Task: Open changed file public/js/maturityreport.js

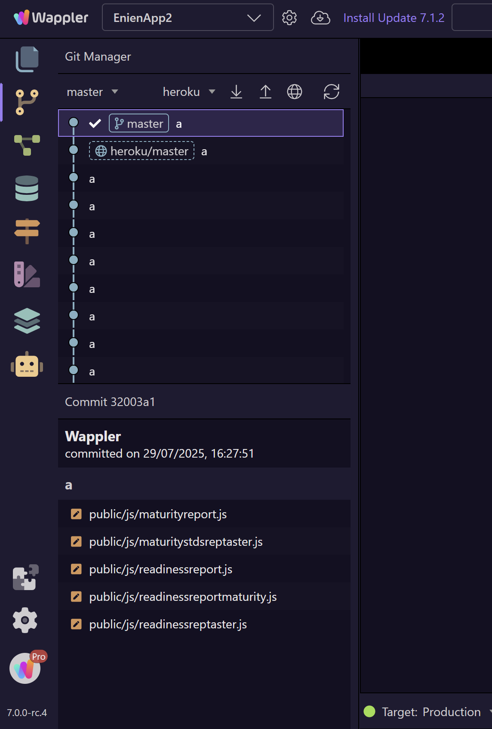Action: point(158,514)
